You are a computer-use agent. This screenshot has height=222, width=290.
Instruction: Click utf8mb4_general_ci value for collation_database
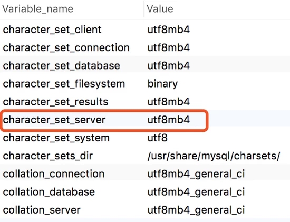[x=196, y=192]
